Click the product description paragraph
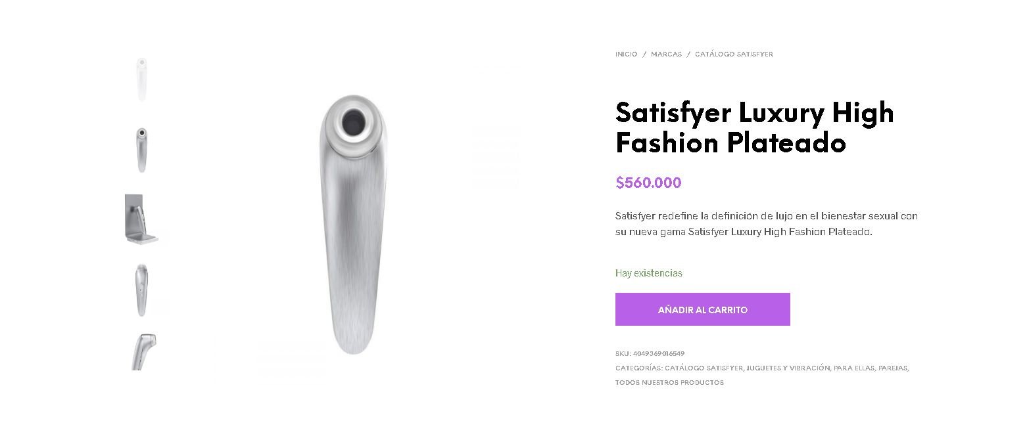 [x=767, y=224]
